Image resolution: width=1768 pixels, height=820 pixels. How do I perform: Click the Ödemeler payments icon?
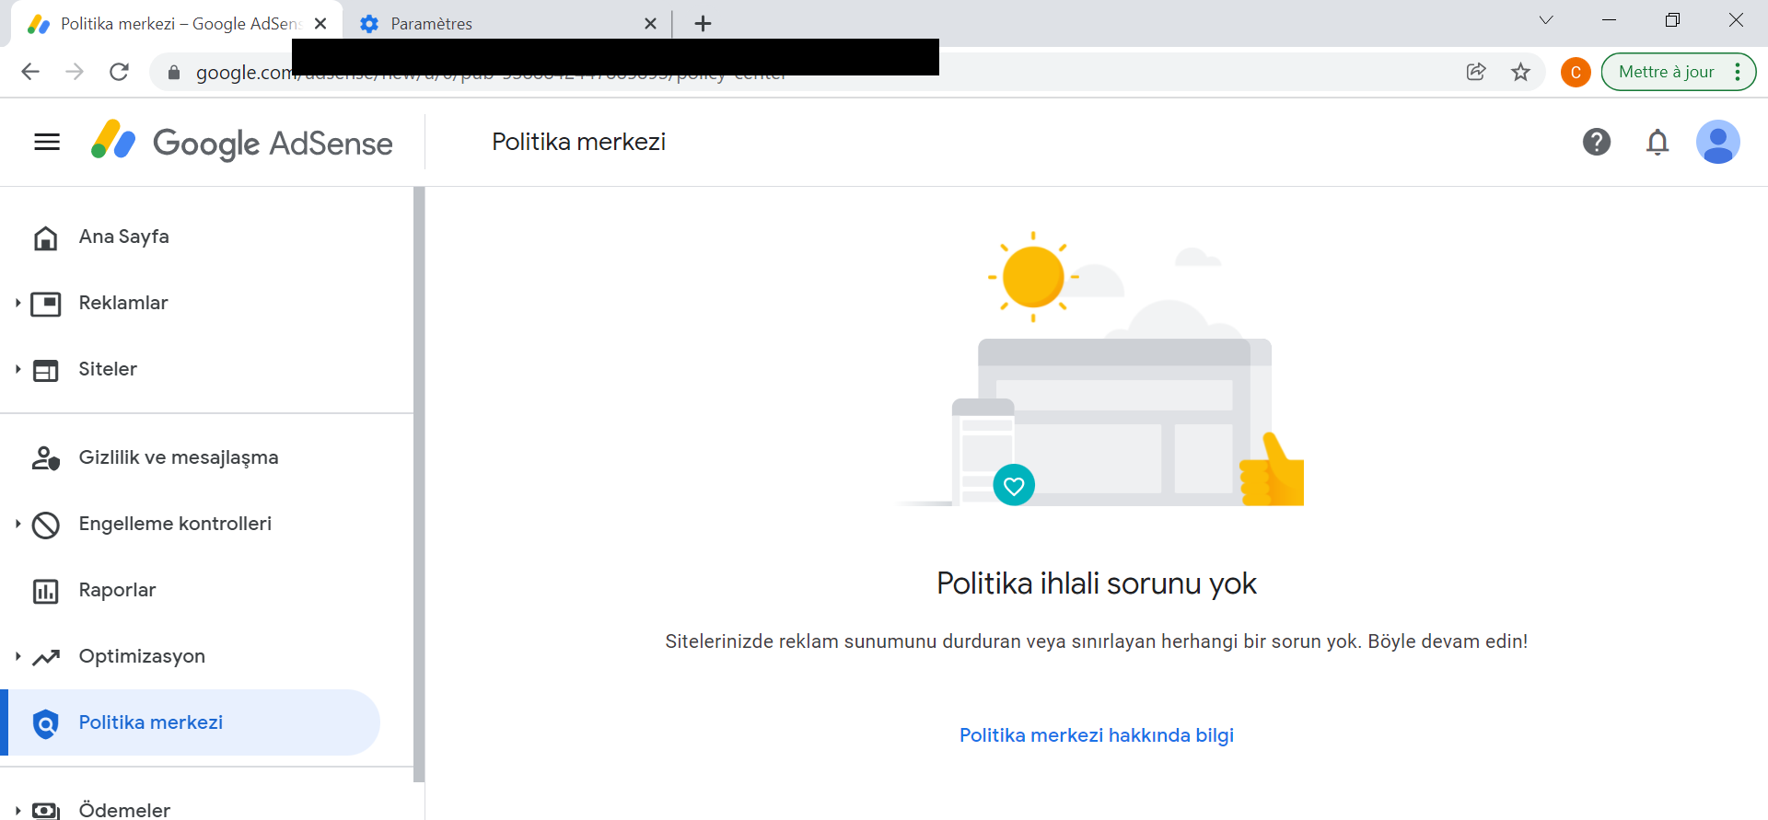(45, 811)
